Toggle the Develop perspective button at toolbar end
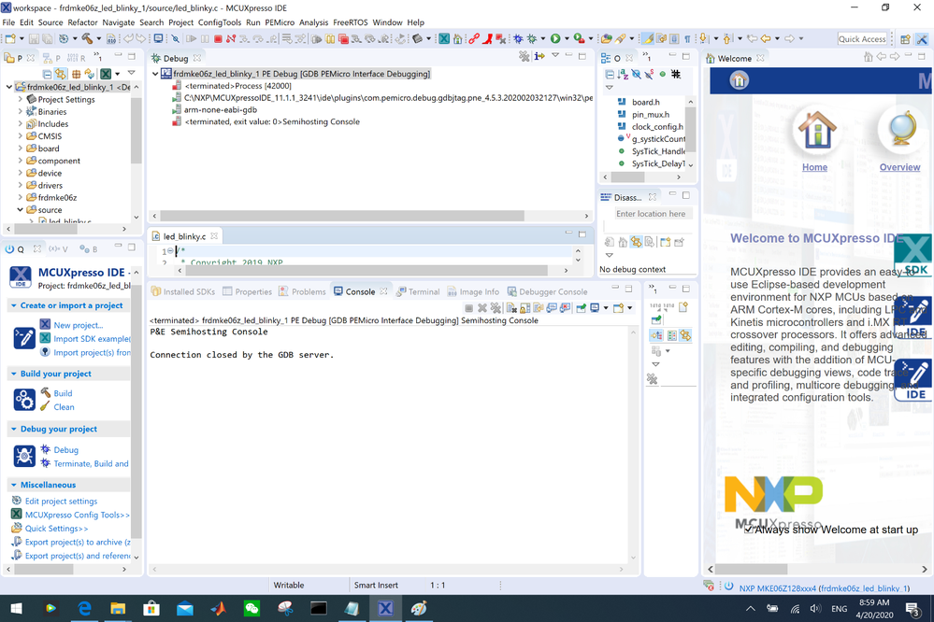 922,39
